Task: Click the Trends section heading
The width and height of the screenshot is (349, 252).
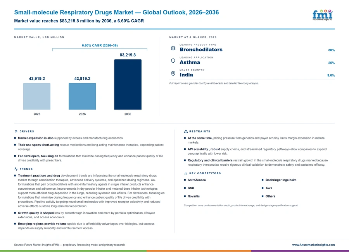Action: 26,169
